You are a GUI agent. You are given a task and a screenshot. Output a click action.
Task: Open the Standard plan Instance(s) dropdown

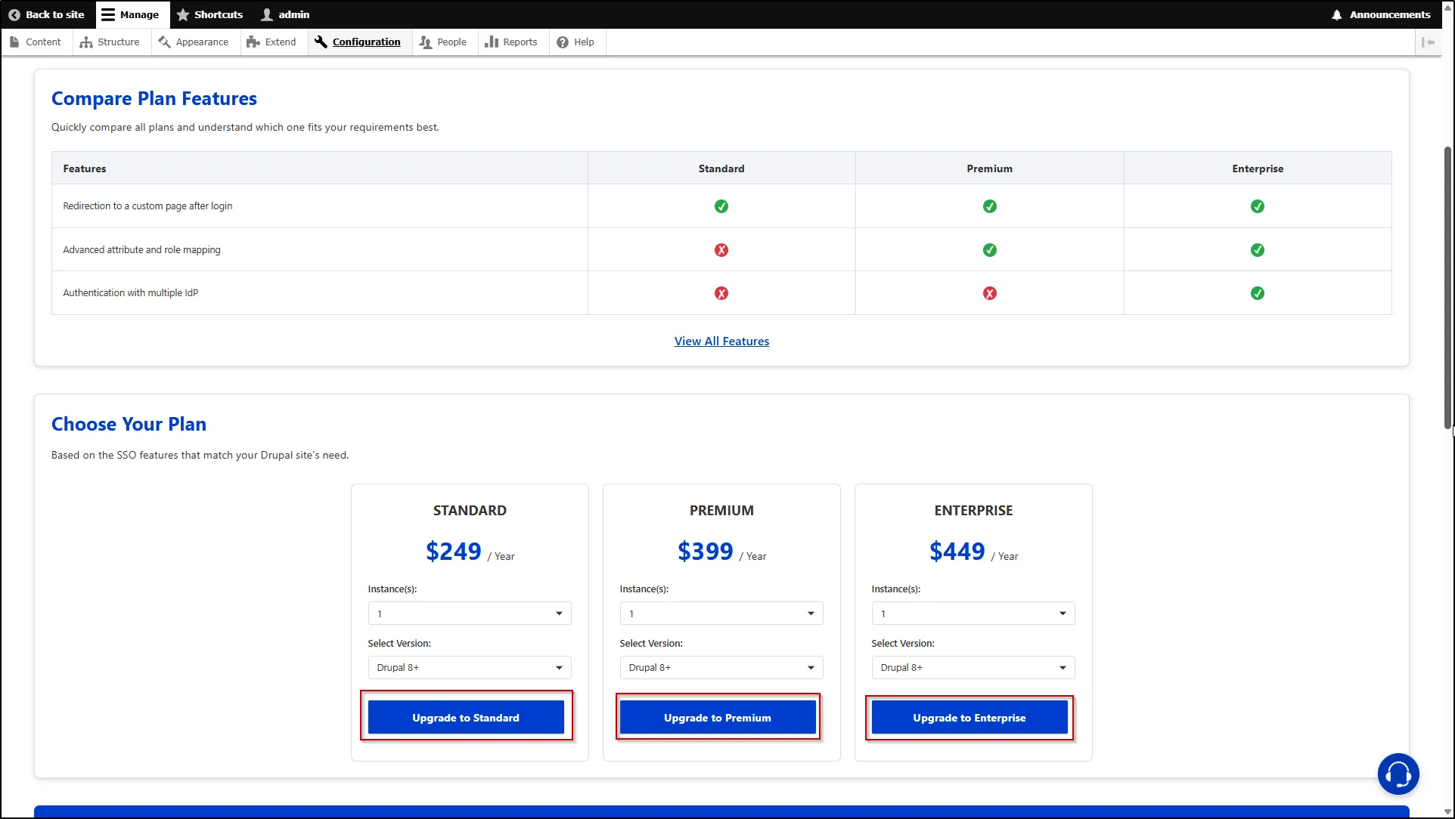point(469,613)
